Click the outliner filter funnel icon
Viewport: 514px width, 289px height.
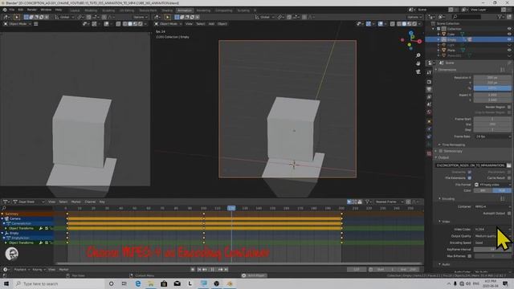pos(500,16)
